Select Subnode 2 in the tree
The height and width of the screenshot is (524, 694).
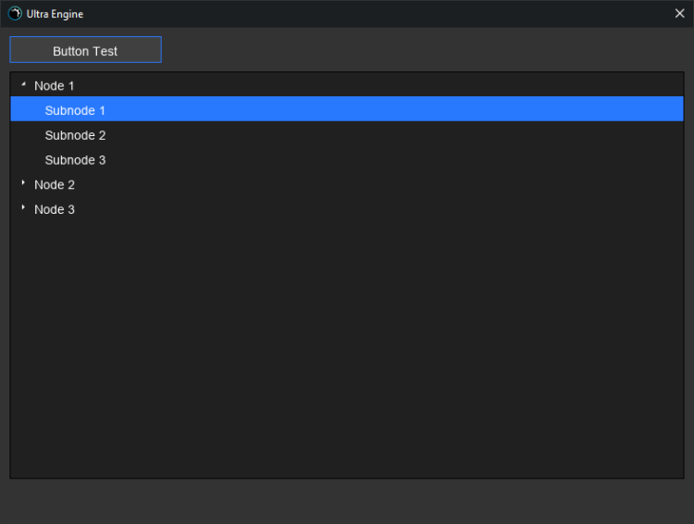tap(75, 135)
